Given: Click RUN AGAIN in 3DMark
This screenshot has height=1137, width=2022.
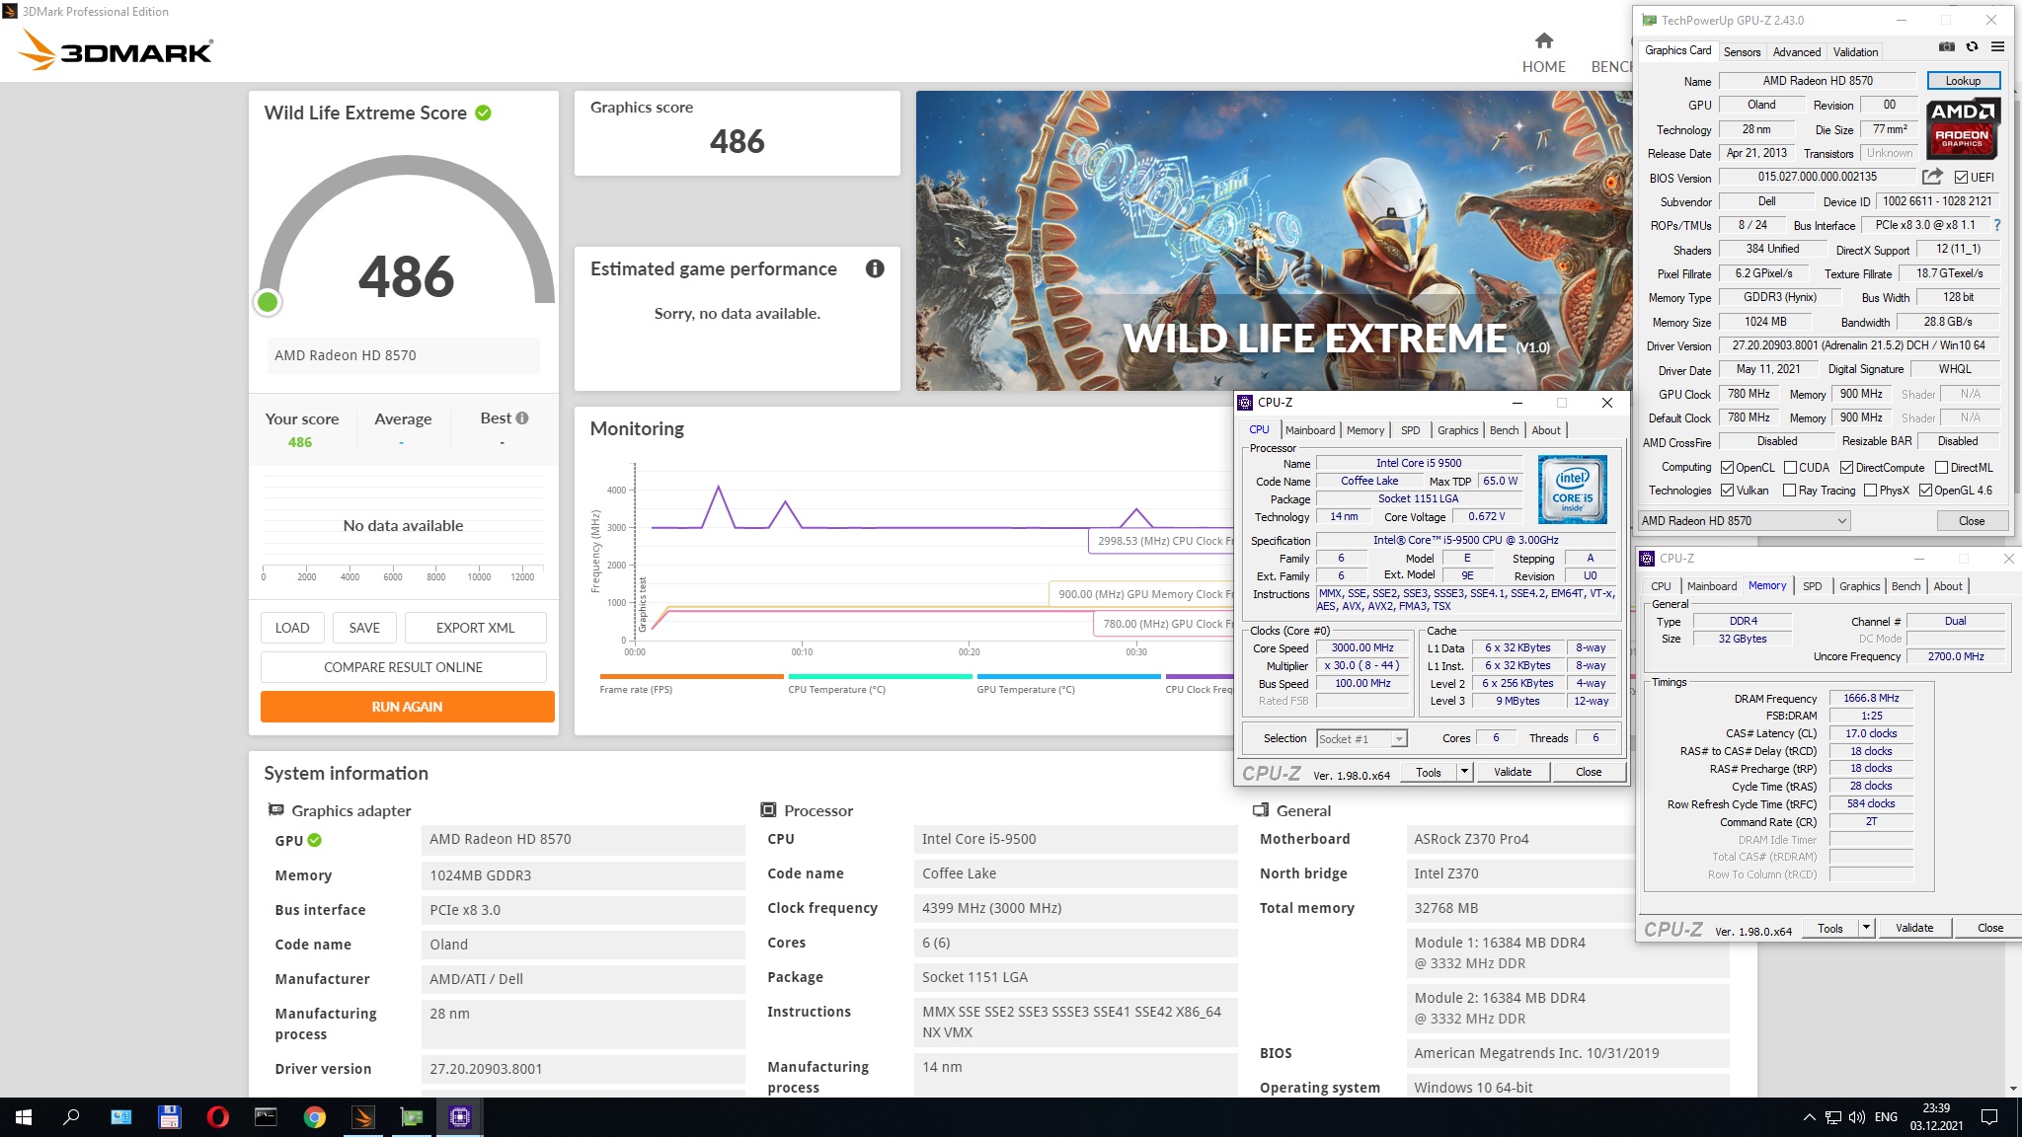Looking at the screenshot, I should (407, 707).
